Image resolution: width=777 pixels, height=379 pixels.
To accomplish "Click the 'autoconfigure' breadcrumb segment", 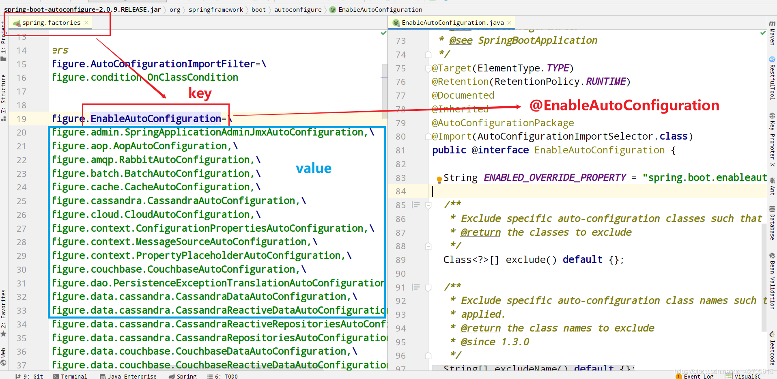I will 298,9.
